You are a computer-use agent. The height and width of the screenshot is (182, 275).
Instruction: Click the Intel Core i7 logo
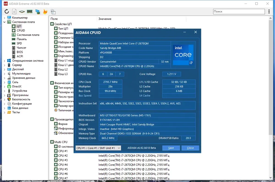pyautogui.click(x=183, y=55)
